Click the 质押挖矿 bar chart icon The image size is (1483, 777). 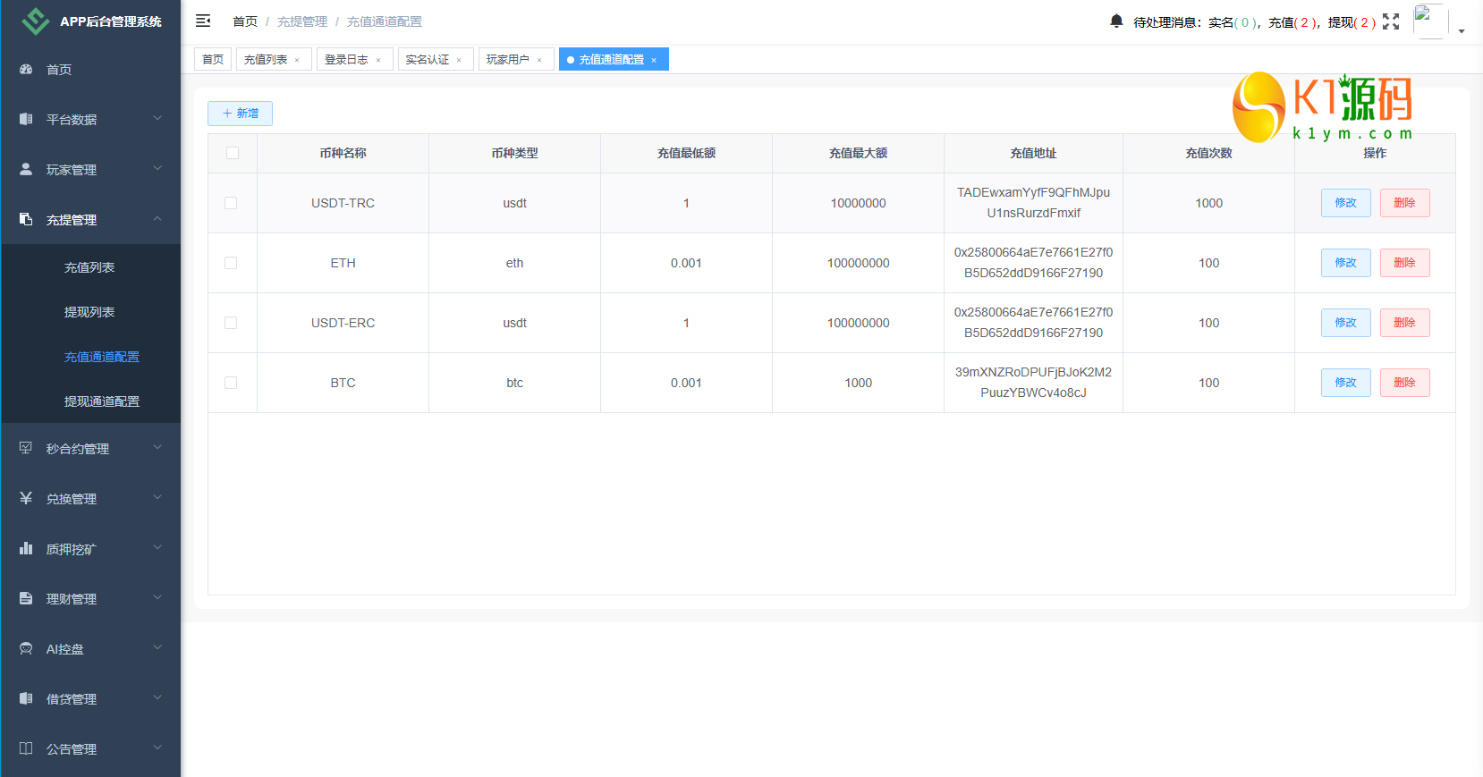point(26,548)
